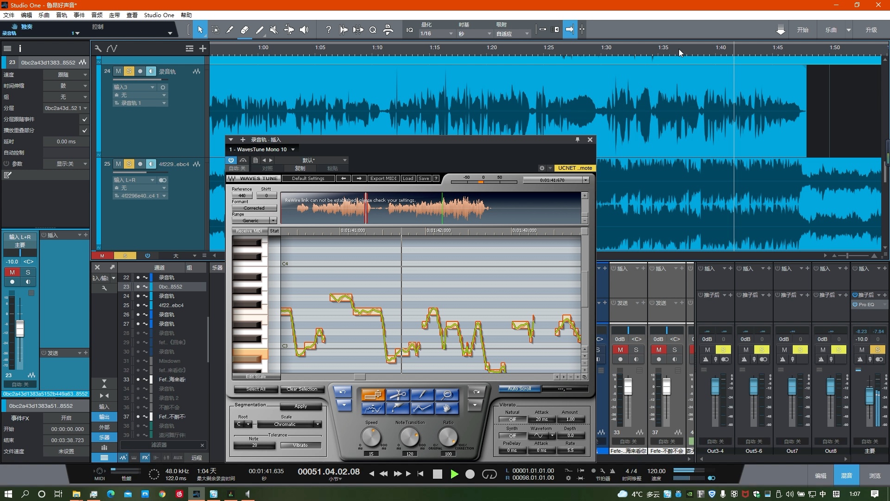The image size is (890, 501).
Task: Select the Waves Tune Curve tool
Action: pyautogui.click(x=373, y=408)
